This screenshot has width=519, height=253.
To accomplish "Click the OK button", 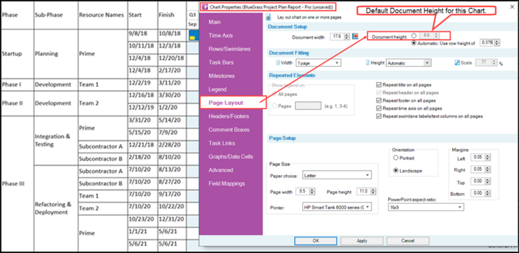I will pos(315,241).
